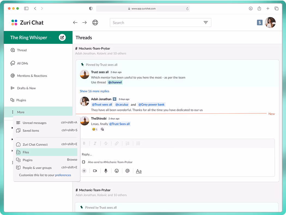The image size is (286, 215).
Task: Click the @Grey power bank mention
Action: (x=151, y=105)
